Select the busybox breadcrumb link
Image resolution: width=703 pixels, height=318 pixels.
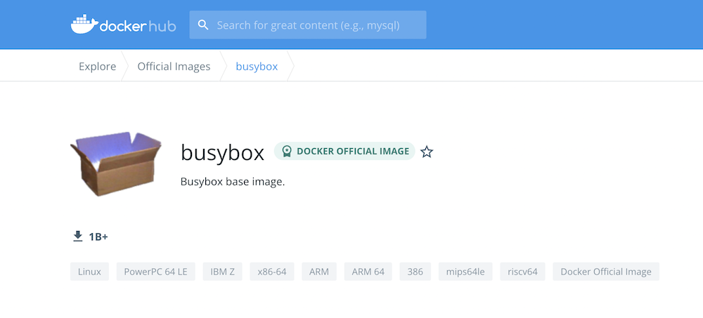(257, 67)
